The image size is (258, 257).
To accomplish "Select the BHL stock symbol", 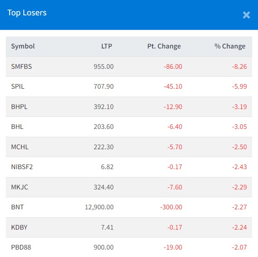I will [x=17, y=126].
